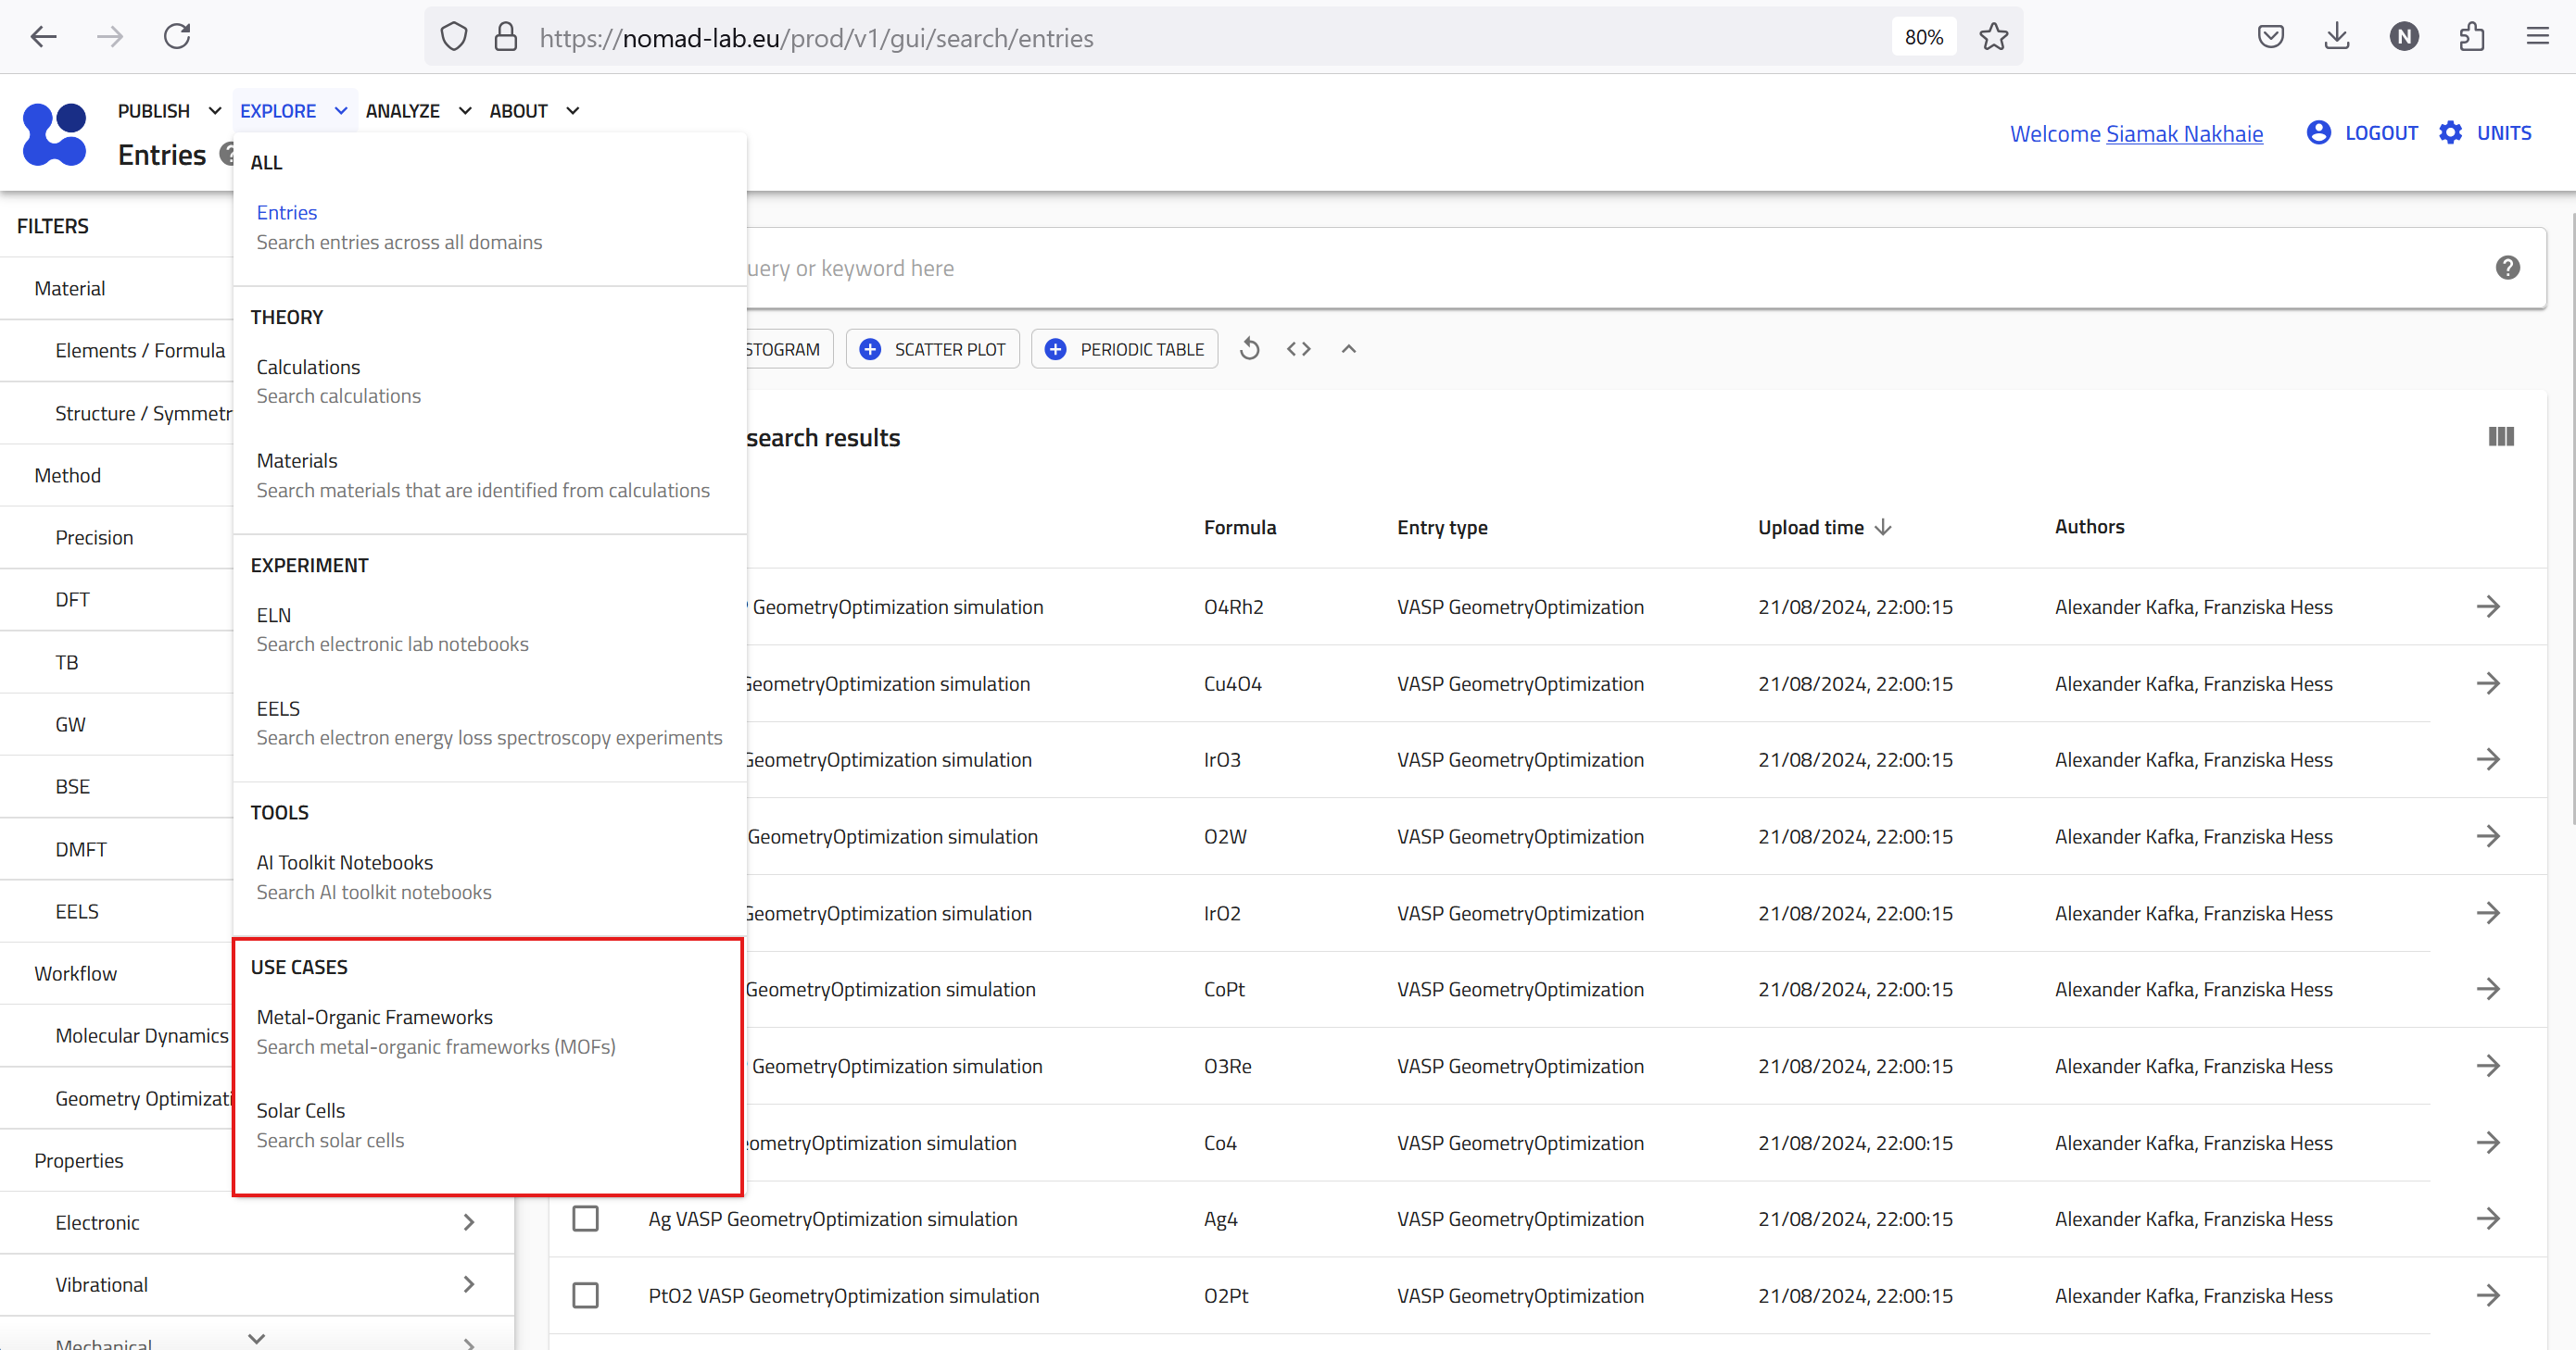Viewport: 2576px width, 1350px height.
Task: Reload the page with the refresh icon
Action: (177, 37)
